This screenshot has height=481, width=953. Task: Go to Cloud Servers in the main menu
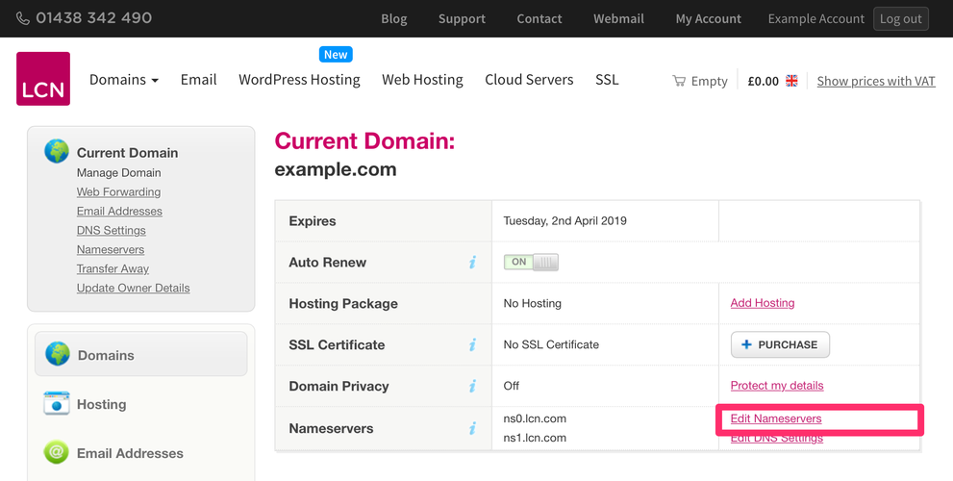[x=529, y=80]
